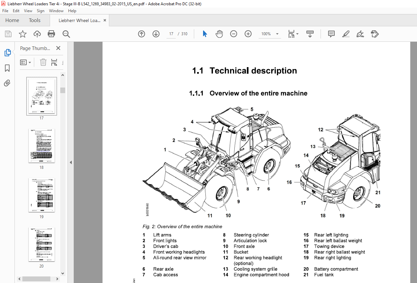This screenshot has width=417, height=283.
Task: Select page 18 thumbnail
Action: click(41, 145)
